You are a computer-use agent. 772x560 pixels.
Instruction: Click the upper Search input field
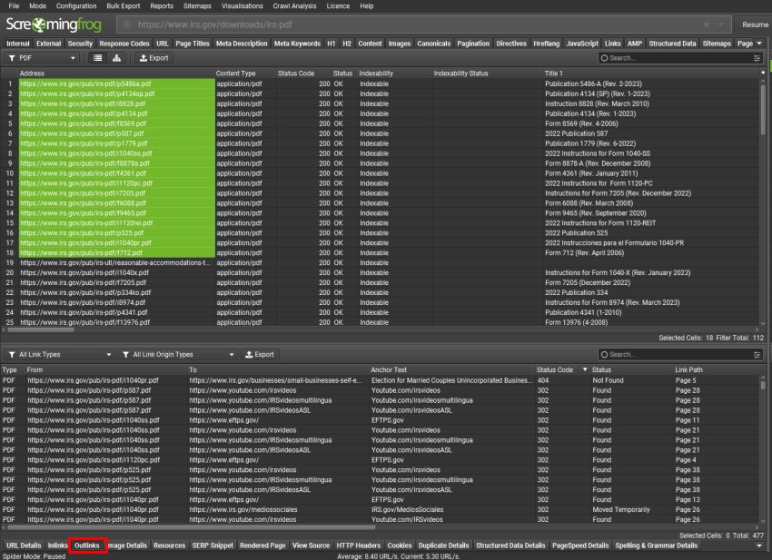click(679, 58)
